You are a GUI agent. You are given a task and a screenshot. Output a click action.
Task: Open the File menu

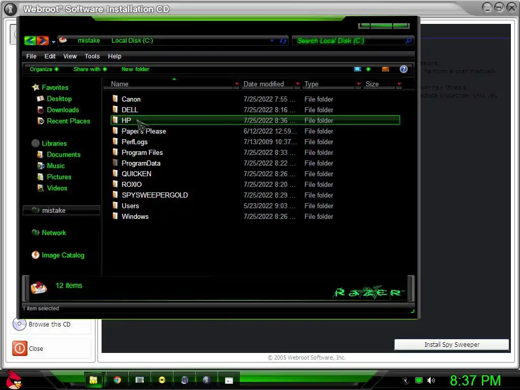31,56
